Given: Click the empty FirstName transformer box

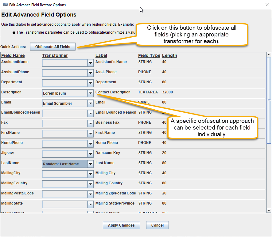Looking at the screenshot, I should click(x=65, y=134).
